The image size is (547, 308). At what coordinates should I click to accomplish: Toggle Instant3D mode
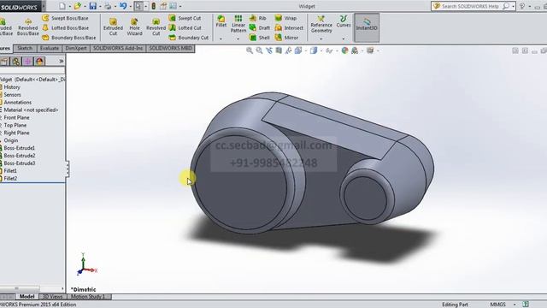367,27
